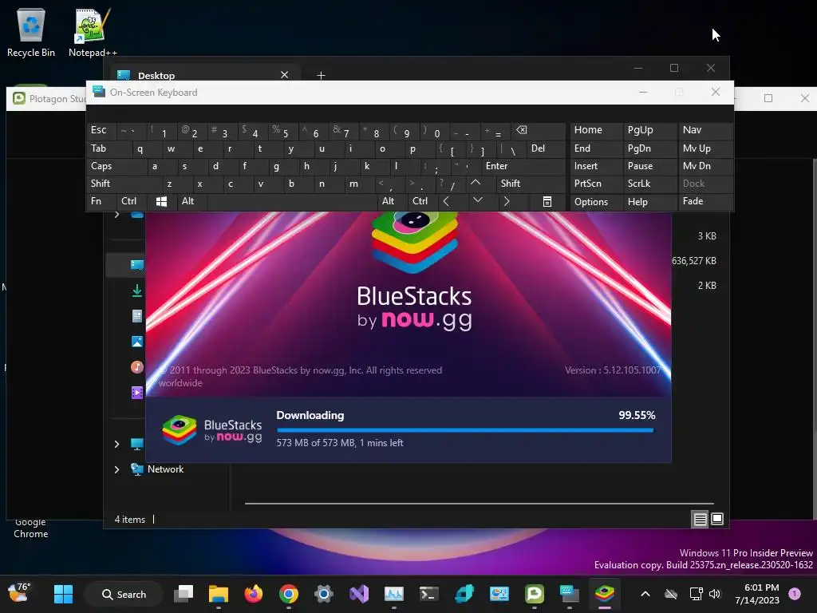Click the space bar on On-Screen Keyboard
The width and height of the screenshot is (817, 613).
point(292,201)
